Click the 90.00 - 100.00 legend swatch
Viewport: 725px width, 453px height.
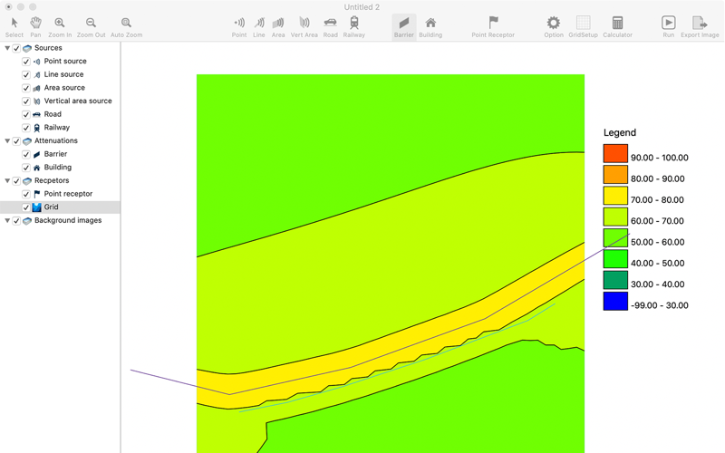(x=615, y=153)
